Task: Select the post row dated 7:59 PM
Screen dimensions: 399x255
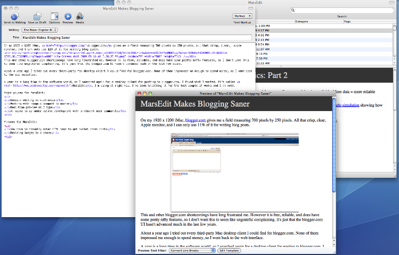Action: pyautogui.click(x=324, y=59)
